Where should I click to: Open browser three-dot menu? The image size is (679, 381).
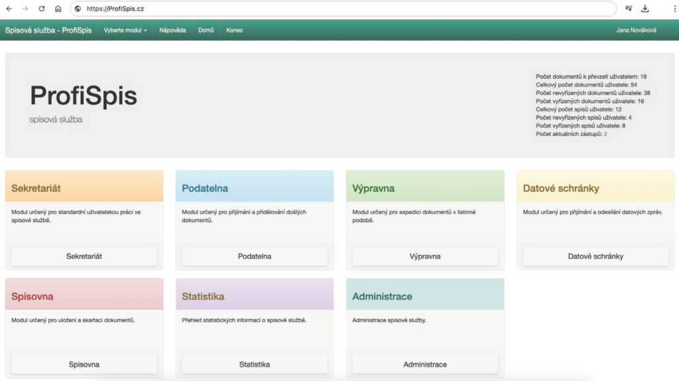[674, 9]
